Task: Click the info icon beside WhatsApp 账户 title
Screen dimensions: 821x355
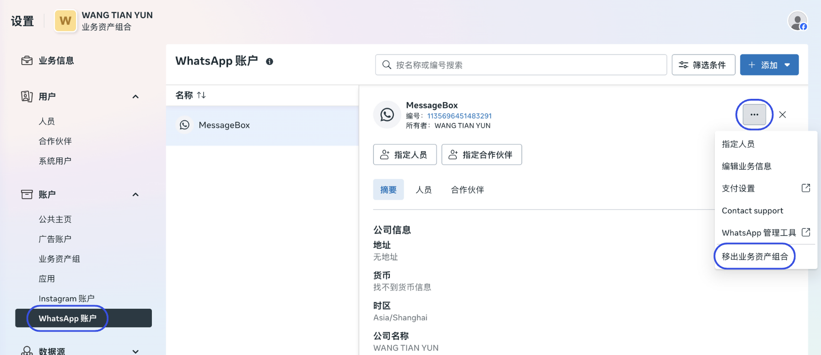Action: click(x=270, y=62)
